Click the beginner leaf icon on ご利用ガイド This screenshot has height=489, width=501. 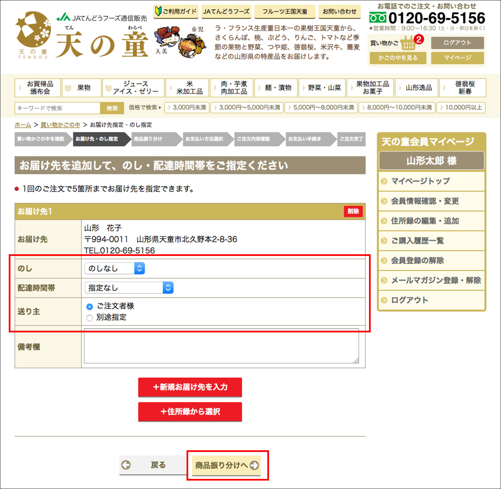pyautogui.click(x=158, y=11)
